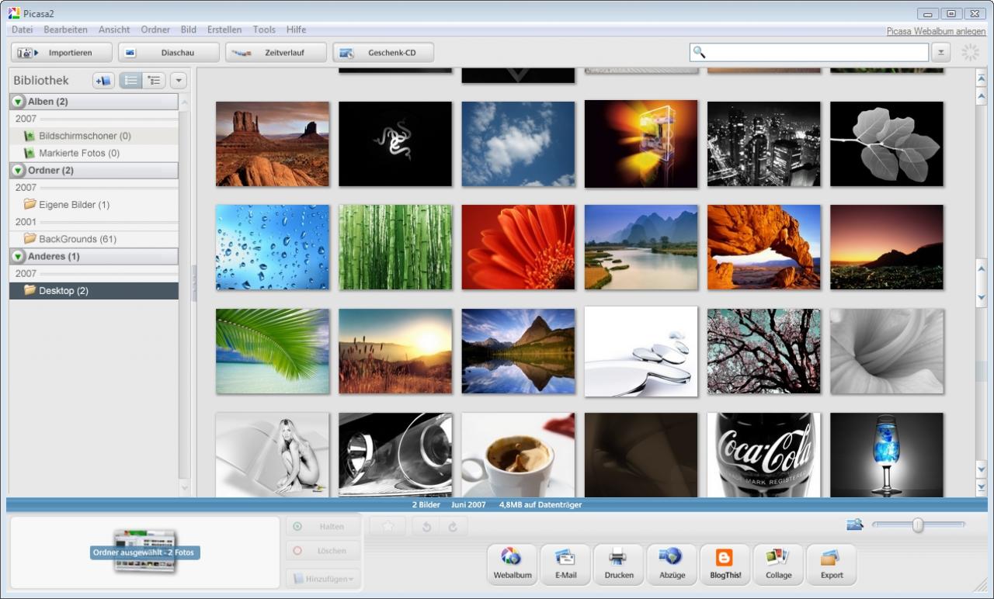Open the Datei menu
Screen dimensions: 994x599
22,29
